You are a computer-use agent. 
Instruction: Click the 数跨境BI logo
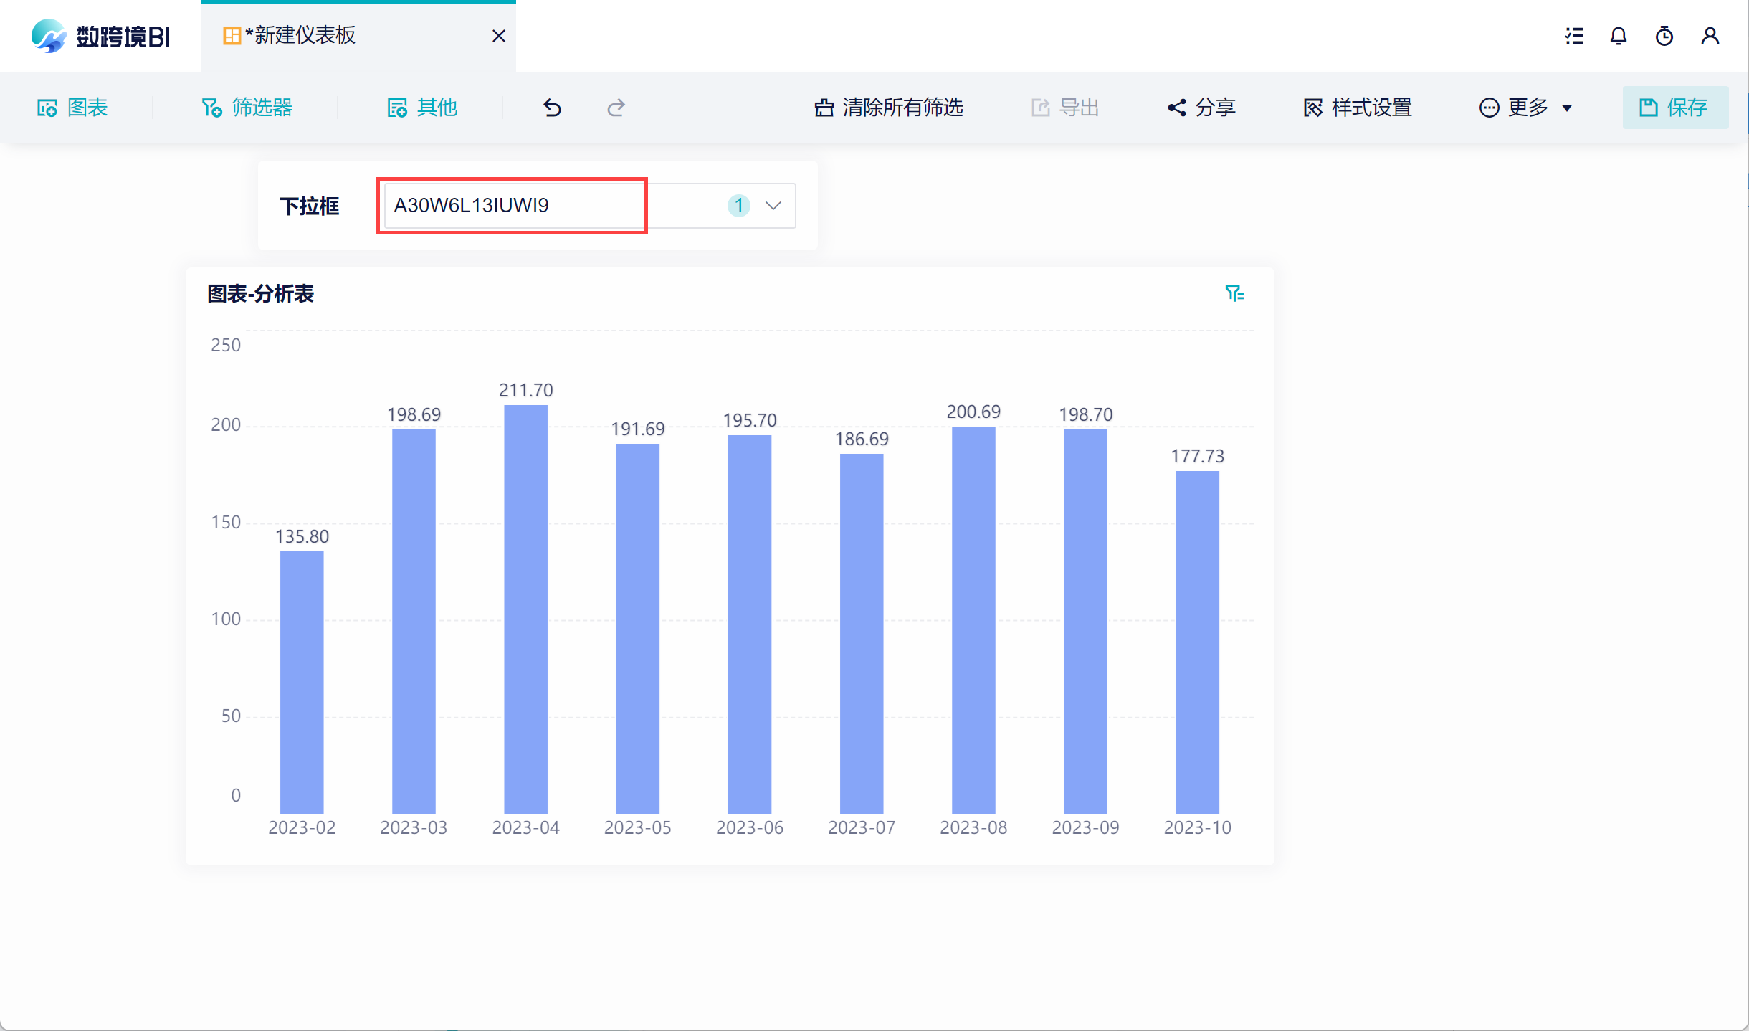click(100, 36)
